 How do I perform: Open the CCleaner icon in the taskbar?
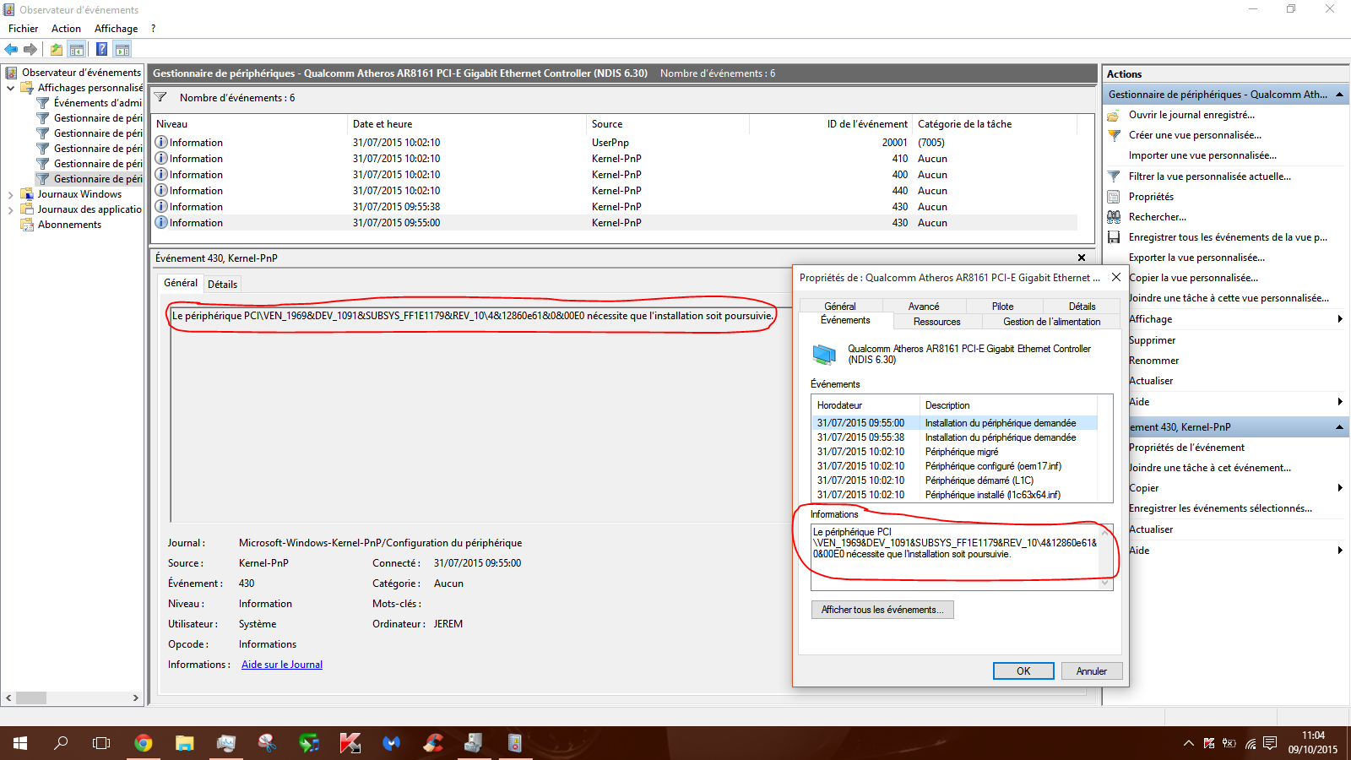tap(432, 743)
